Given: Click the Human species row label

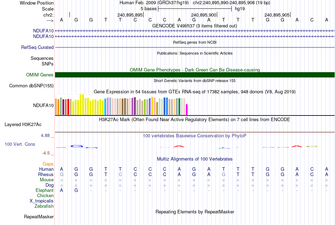Looking at the screenshot, I should (x=46, y=169).
